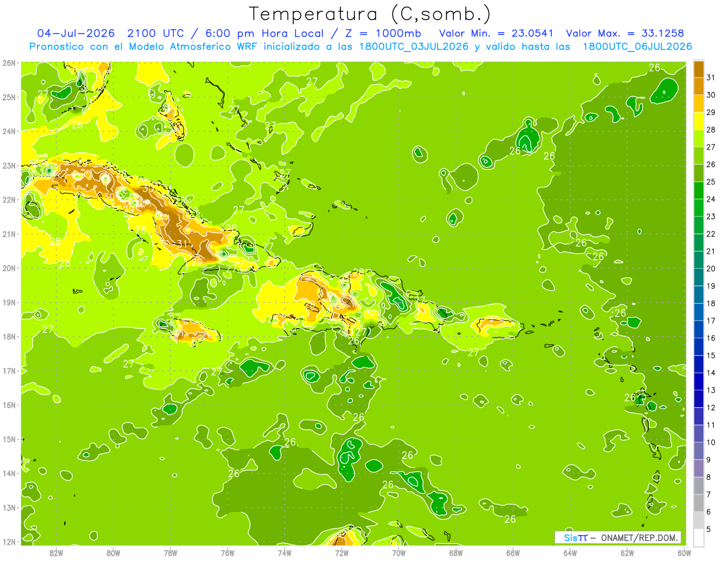Click the color bar legend value "29"
The height and width of the screenshot is (561, 727).
(x=711, y=113)
